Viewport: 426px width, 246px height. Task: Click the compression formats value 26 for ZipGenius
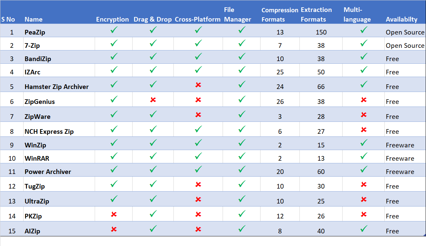pyautogui.click(x=280, y=102)
